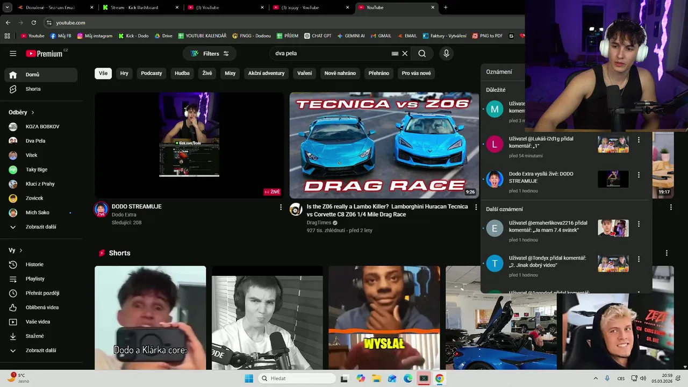Open options for @emaherlikova2216 notification
The width and height of the screenshot is (688, 387).
pos(639,224)
